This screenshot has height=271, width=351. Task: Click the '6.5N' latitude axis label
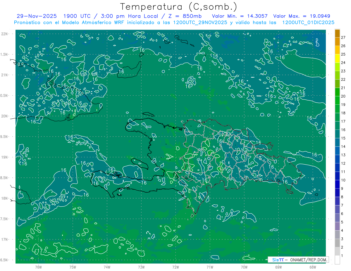[4, 260]
